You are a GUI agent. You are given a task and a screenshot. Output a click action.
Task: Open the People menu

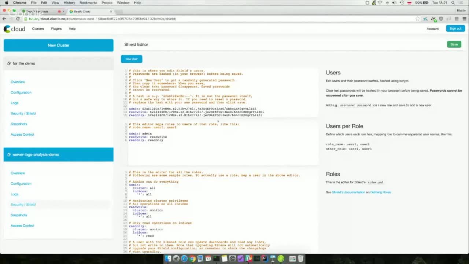tap(107, 3)
